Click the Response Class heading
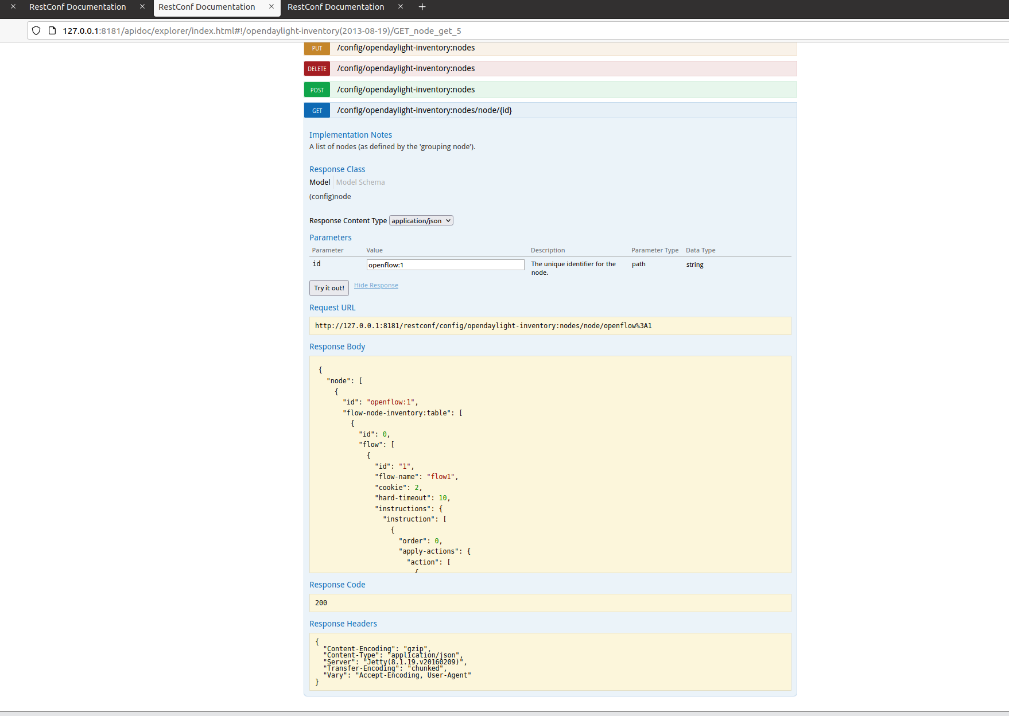 click(337, 169)
